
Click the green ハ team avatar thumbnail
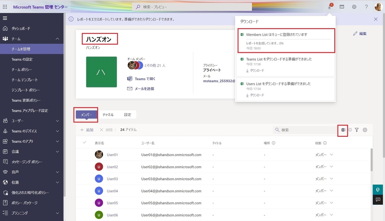tap(101, 72)
